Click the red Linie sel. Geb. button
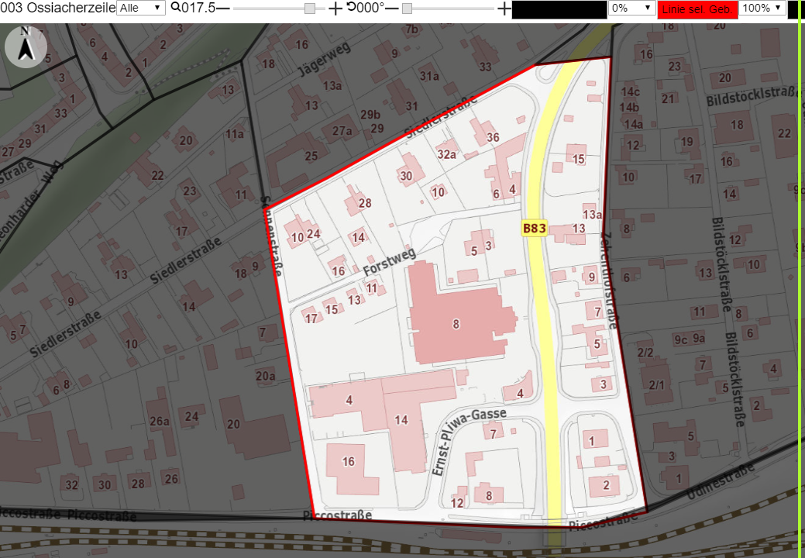This screenshot has height=558, width=805. (697, 9)
